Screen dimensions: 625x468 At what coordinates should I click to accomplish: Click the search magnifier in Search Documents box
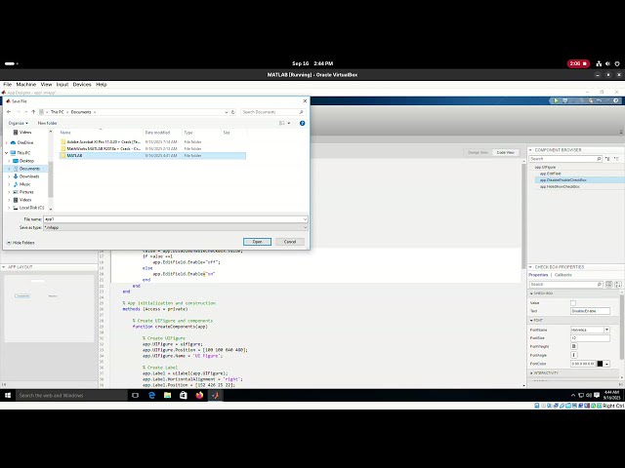pos(302,112)
